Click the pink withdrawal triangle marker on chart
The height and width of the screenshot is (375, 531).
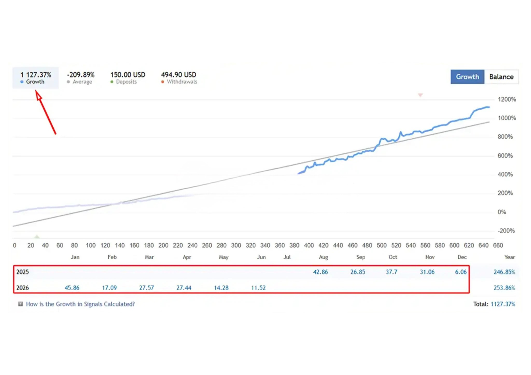(420, 95)
